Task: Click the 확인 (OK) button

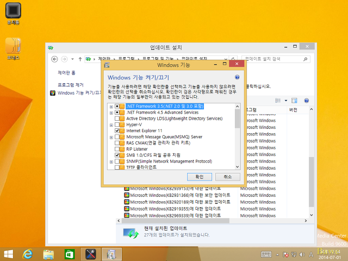Action: click(200, 177)
